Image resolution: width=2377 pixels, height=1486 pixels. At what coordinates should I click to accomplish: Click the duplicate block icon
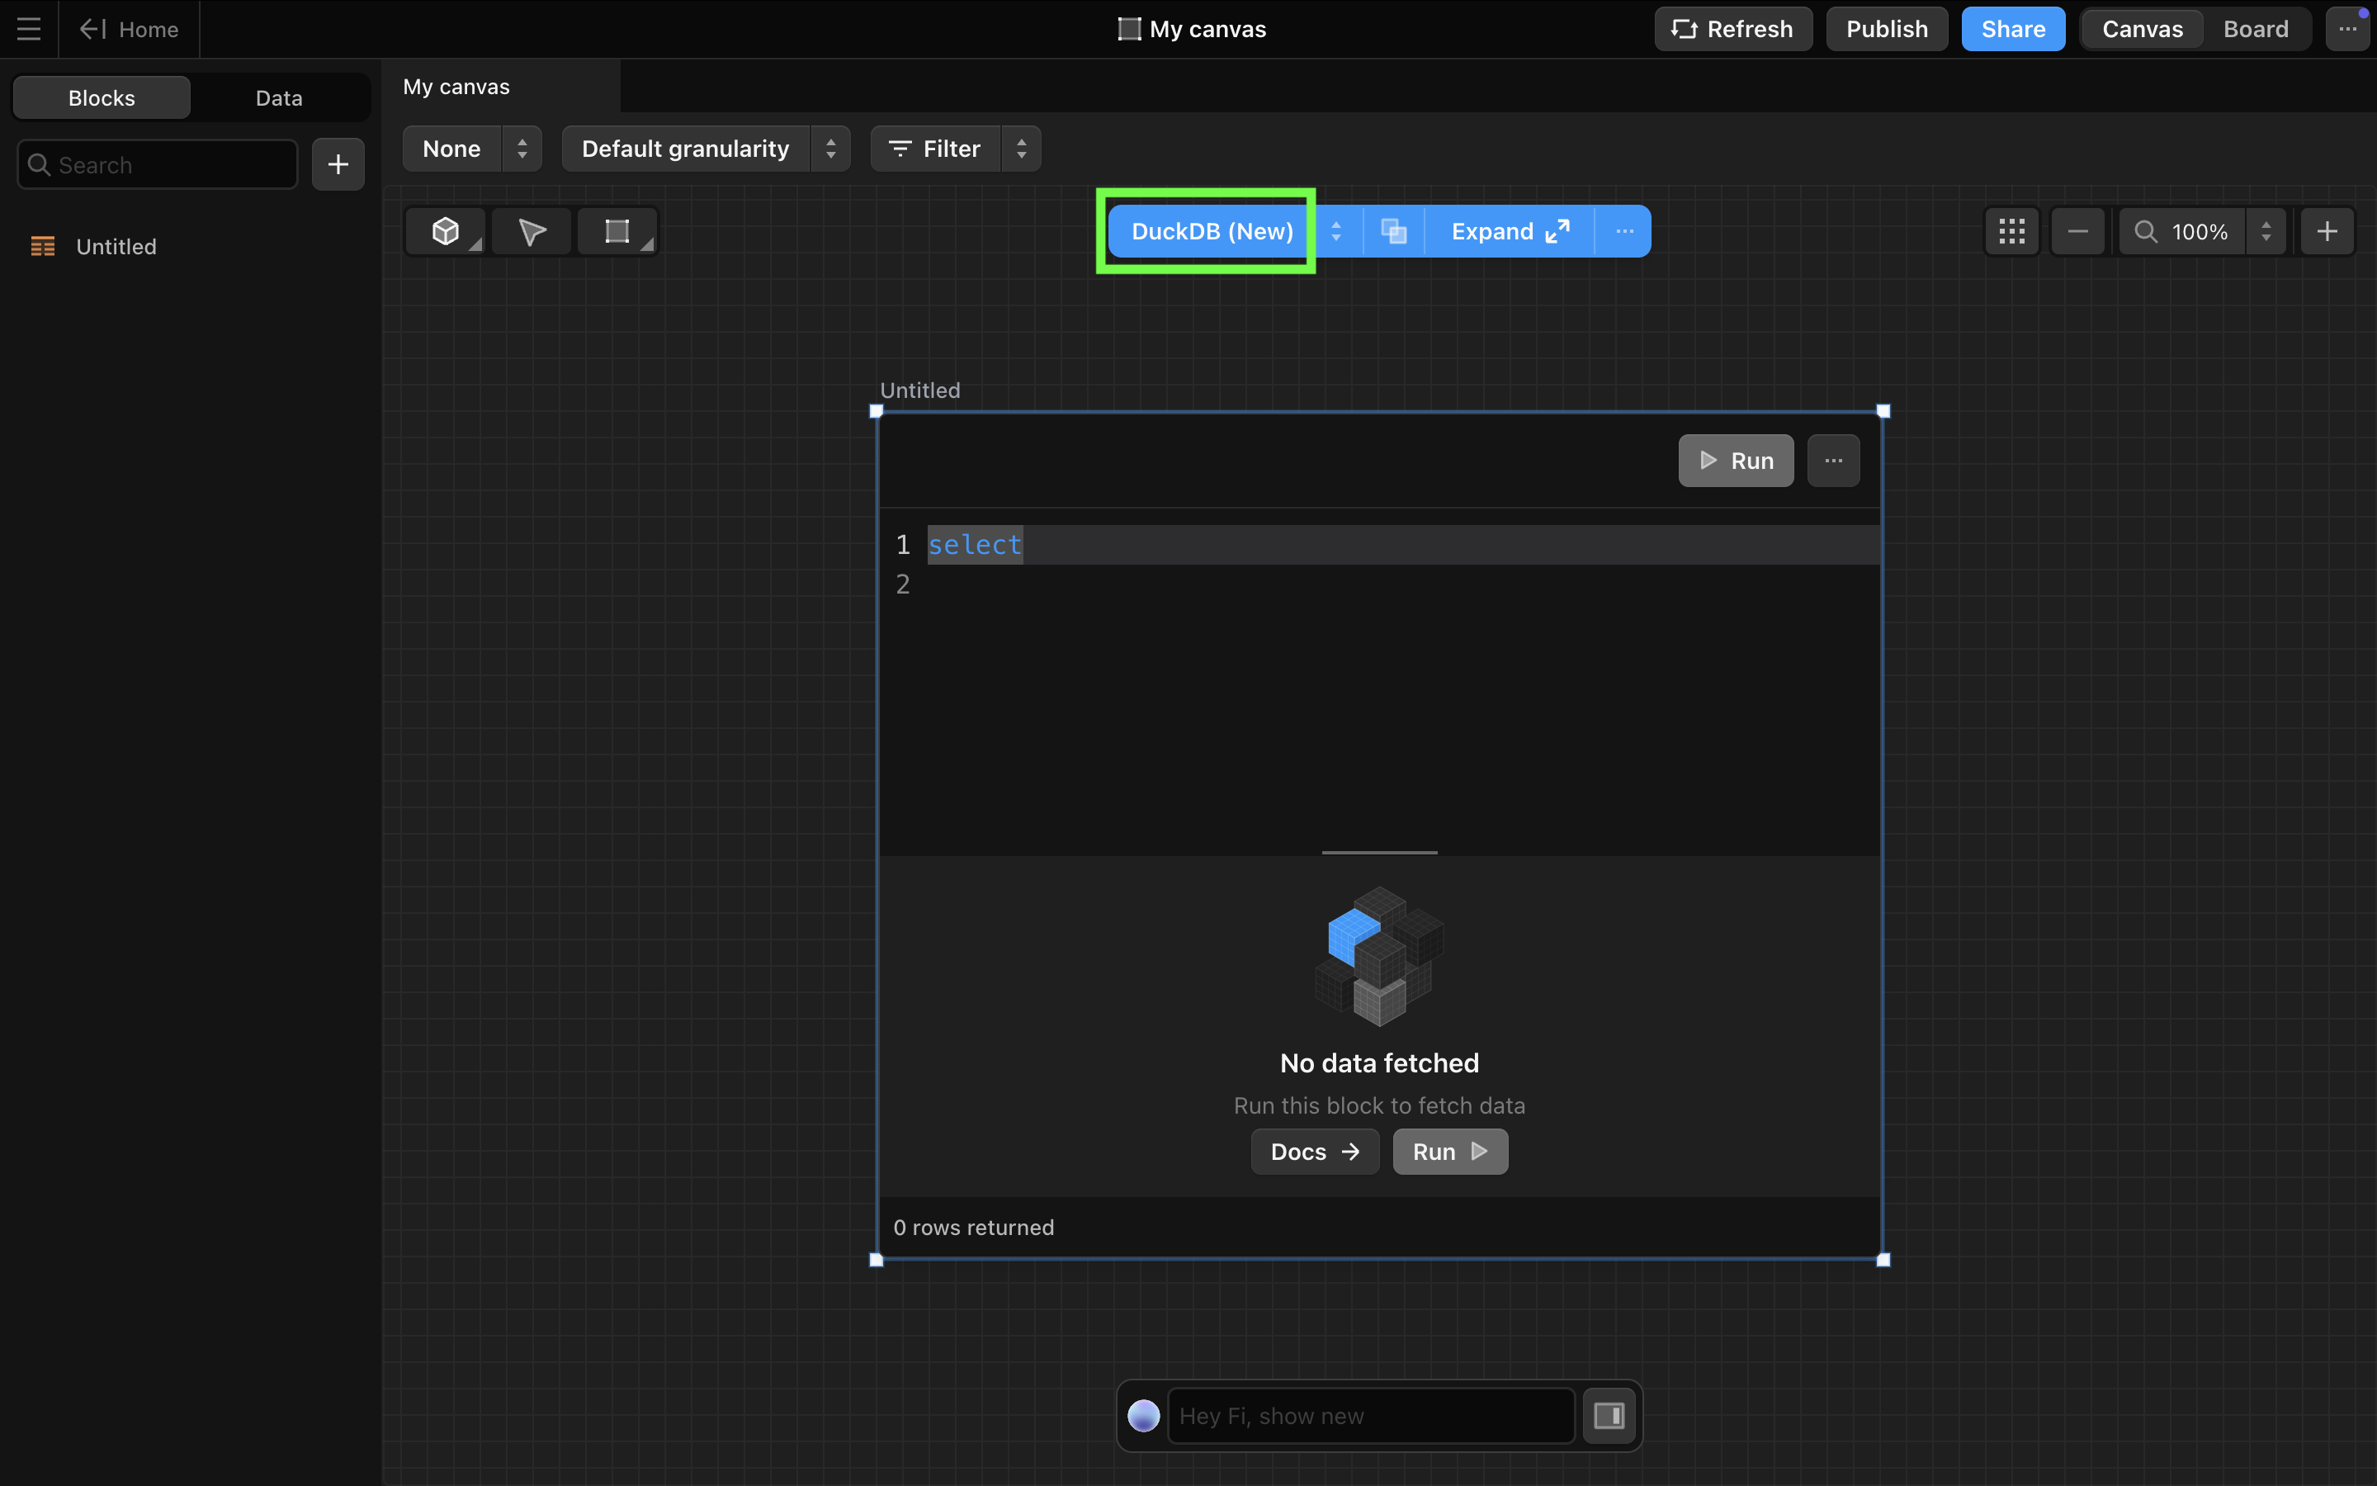1393,232
